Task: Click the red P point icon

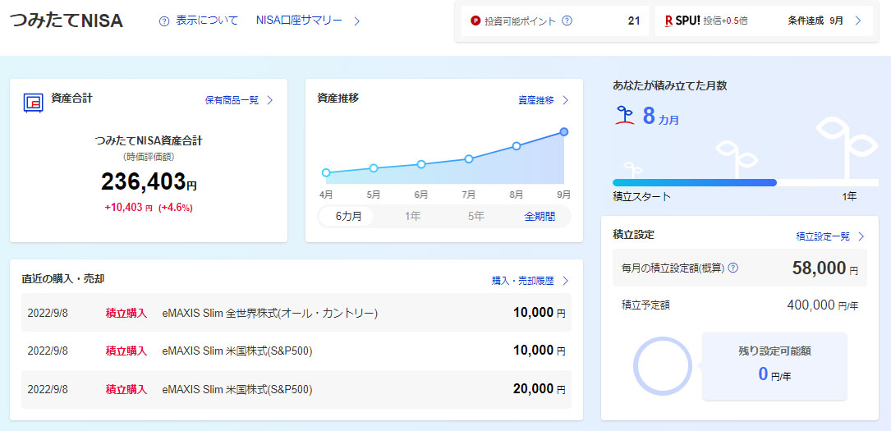Action: coord(475,21)
